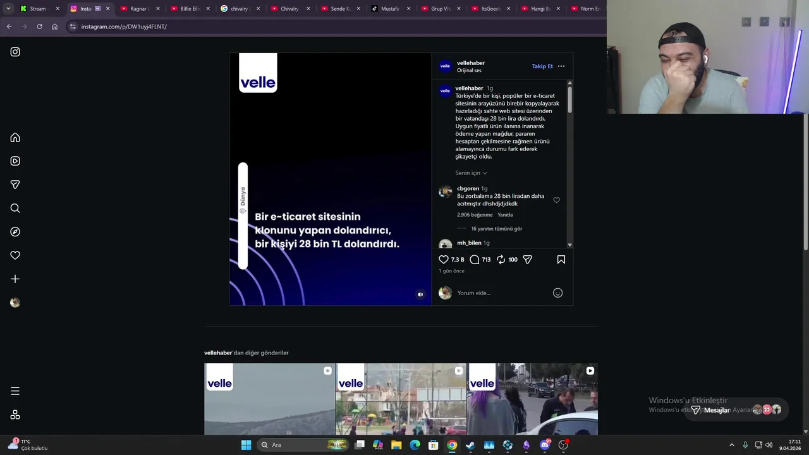Expand the Senin için comment sort dropdown
The width and height of the screenshot is (809, 455).
point(471,173)
